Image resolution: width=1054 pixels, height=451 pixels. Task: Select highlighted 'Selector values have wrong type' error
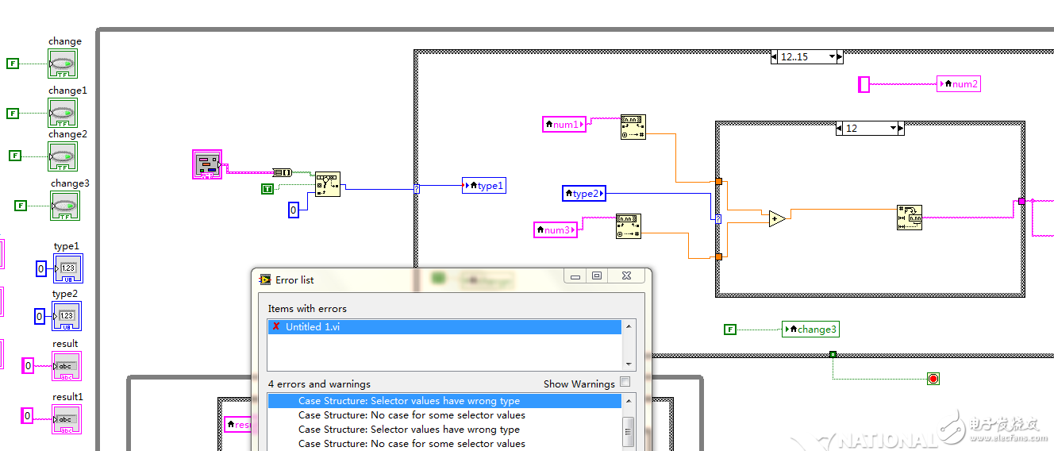click(445, 401)
